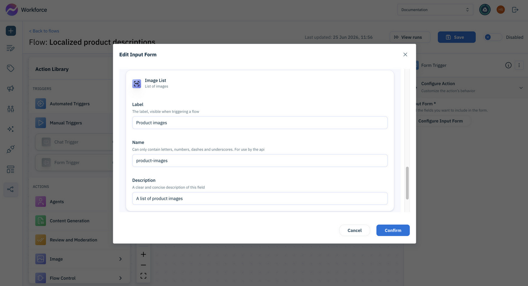
Task: Open the tag icon in sidebar
Action: (x=11, y=68)
